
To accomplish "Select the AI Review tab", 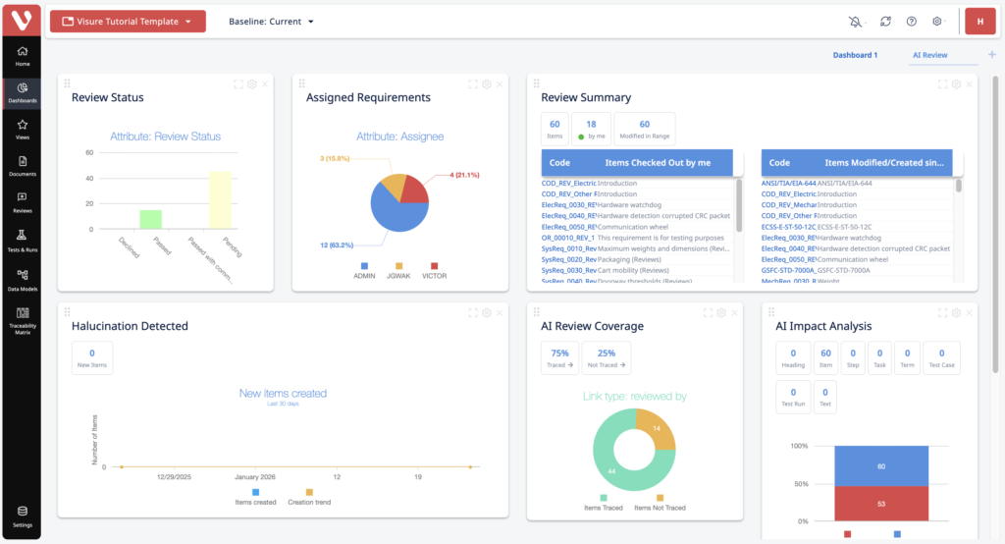I will 929,55.
